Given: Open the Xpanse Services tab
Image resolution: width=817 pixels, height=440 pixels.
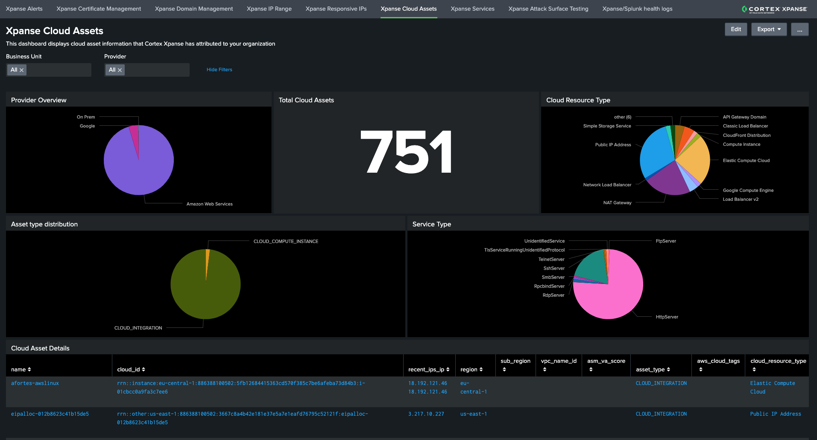Looking at the screenshot, I should coord(472,9).
